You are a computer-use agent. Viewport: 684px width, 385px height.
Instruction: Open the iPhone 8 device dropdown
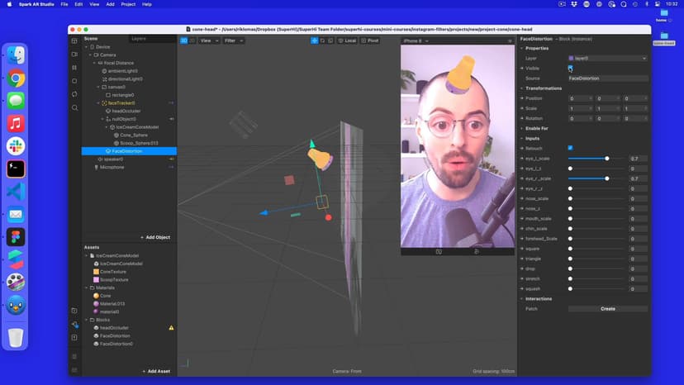click(x=416, y=41)
